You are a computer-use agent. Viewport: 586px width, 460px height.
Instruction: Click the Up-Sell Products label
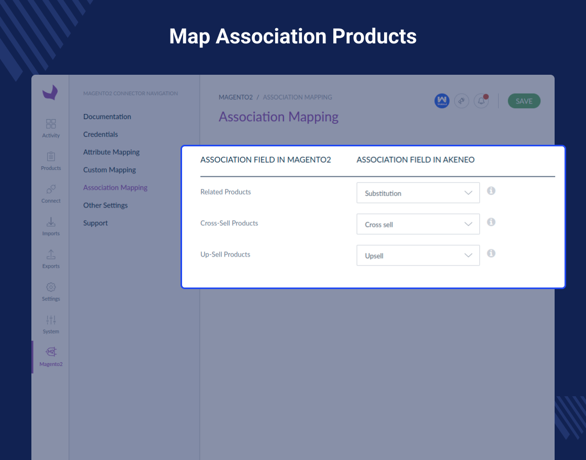click(x=226, y=254)
